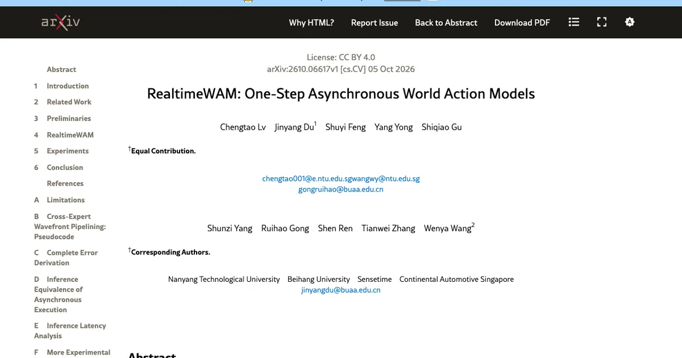Click the gongruihao@buaa.edu.cn email link
This screenshot has width=682, height=358.
tap(341, 189)
